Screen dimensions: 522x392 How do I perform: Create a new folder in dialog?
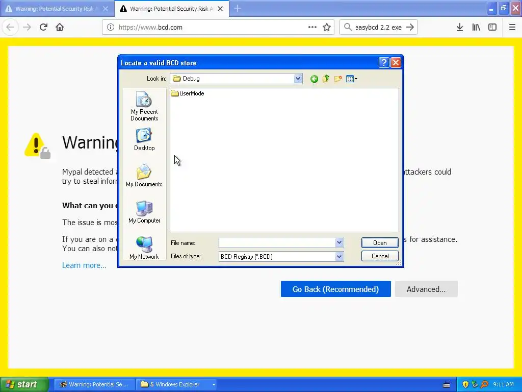tap(338, 79)
